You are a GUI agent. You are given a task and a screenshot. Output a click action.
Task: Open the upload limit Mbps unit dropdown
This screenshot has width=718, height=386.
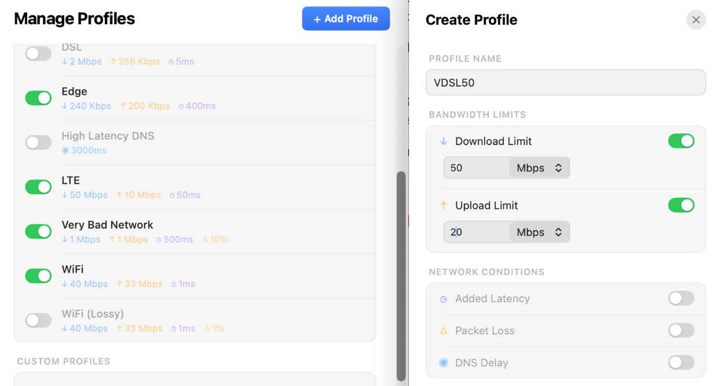point(539,232)
